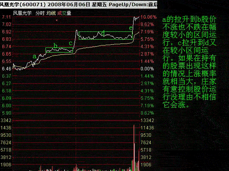Click the 凤凰光学 stock name label
This screenshot has width=229, height=171.
22,13
